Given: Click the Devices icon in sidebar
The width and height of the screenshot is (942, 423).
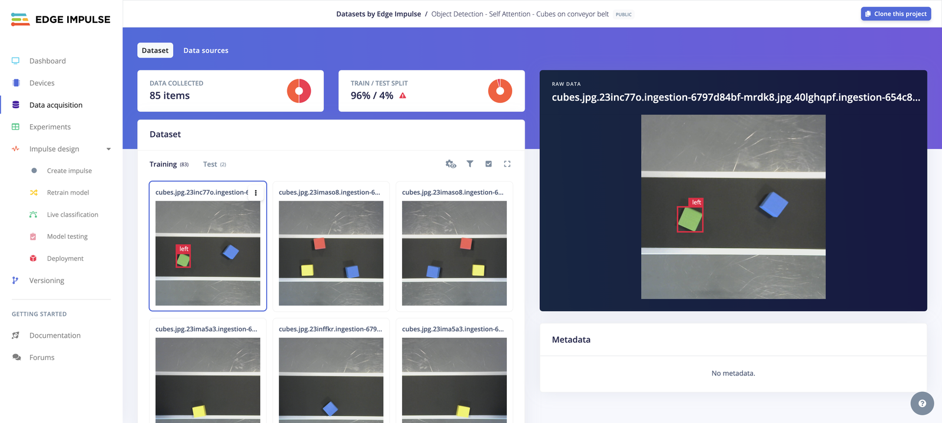Looking at the screenshot, I should pos(16,83).
